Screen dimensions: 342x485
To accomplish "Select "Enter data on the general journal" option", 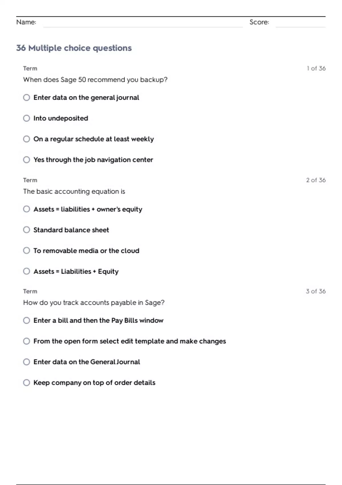I will pos(27,98).
